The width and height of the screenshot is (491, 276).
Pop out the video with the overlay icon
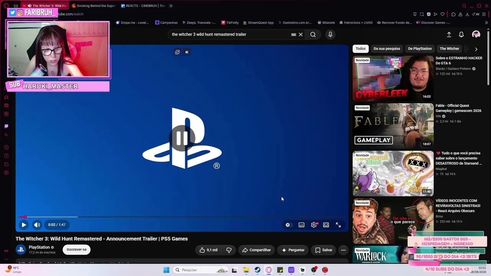coord(177,52)
